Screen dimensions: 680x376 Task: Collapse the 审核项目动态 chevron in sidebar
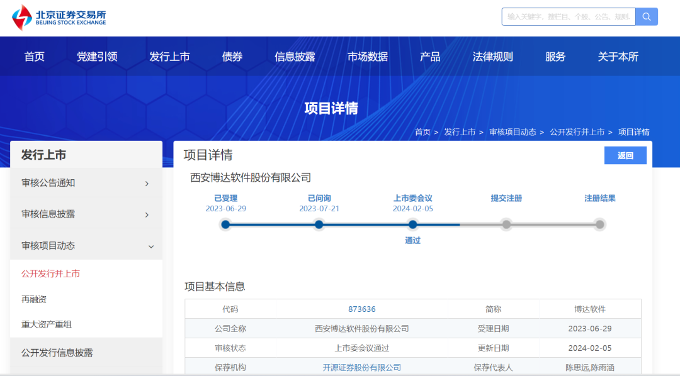tap(151, 246)
